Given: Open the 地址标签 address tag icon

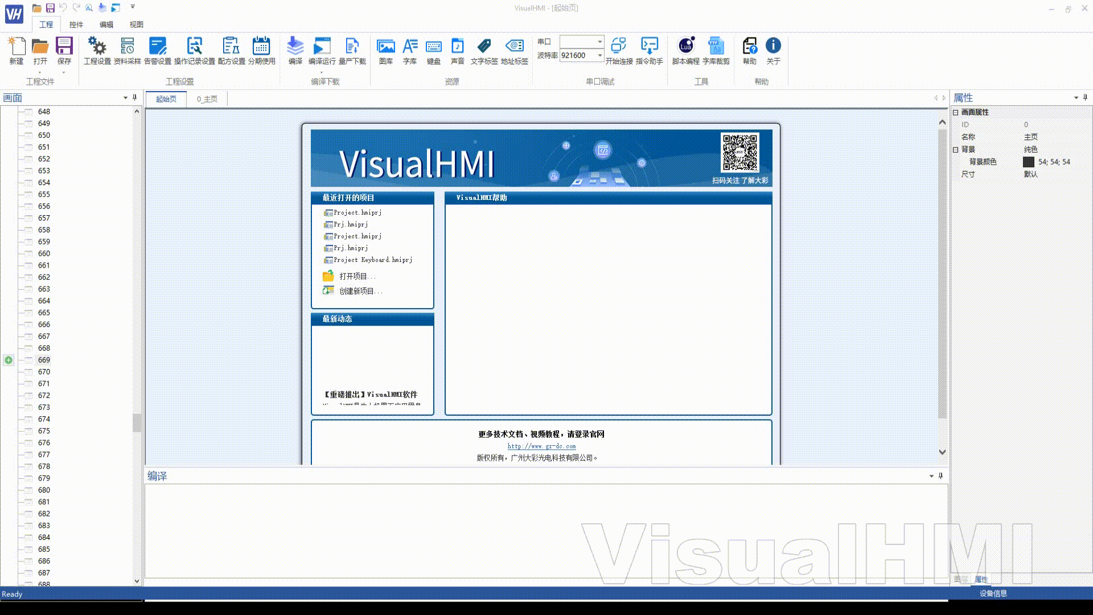Looking at the screenshot, I should point(514,47).
